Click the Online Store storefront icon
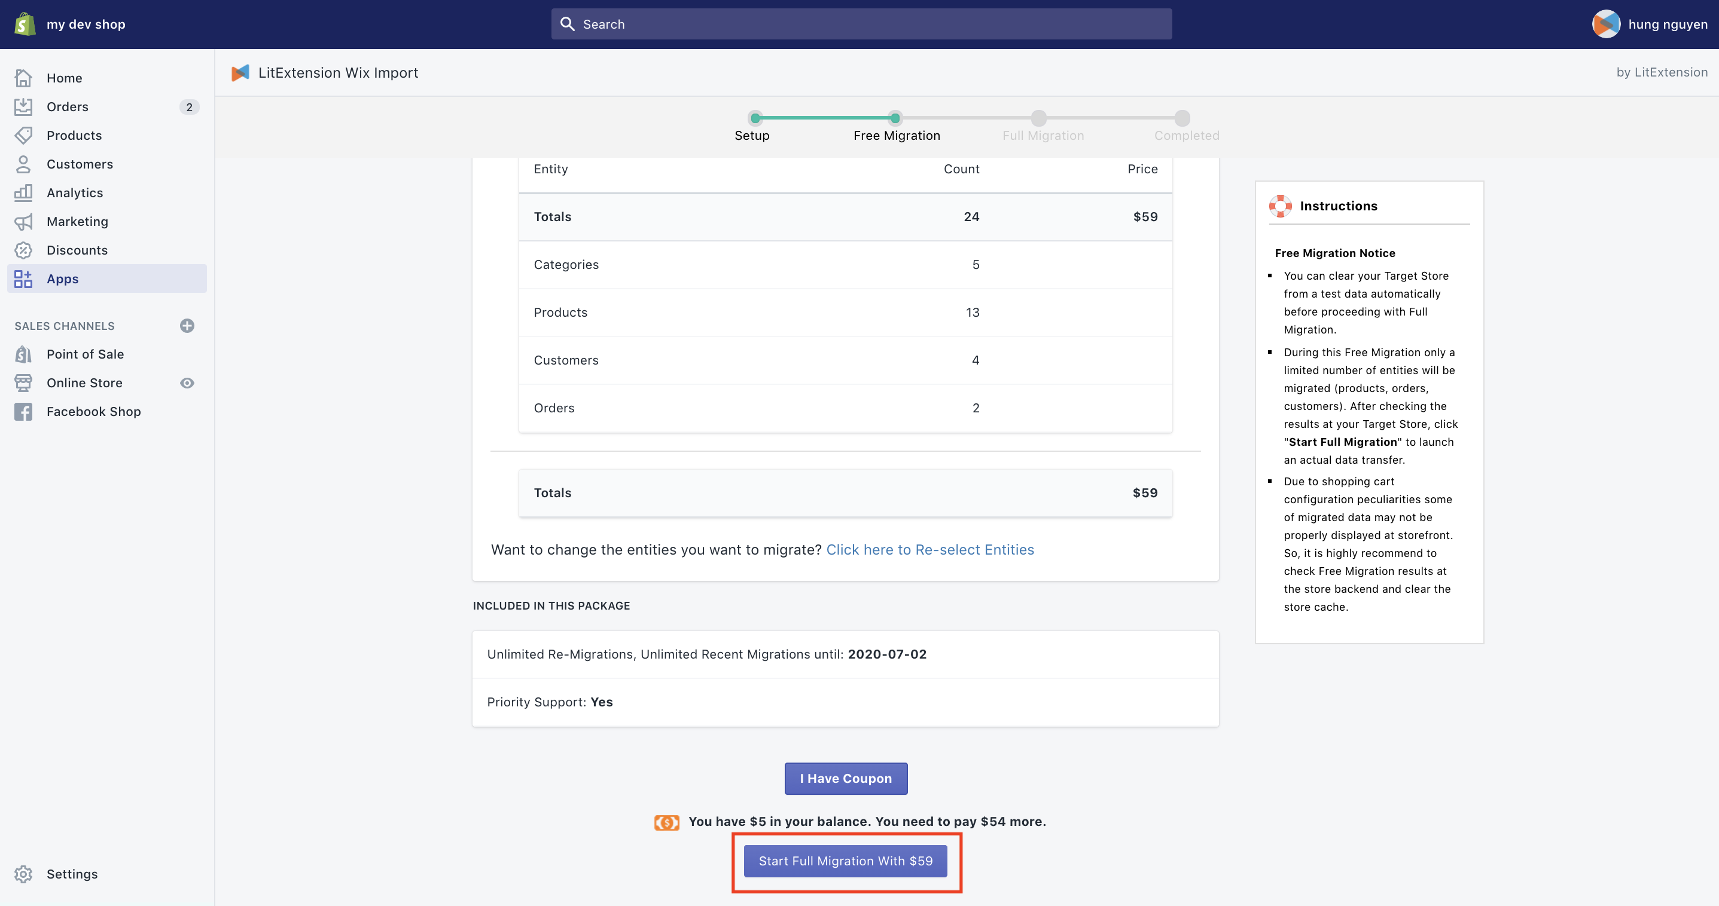Screen dimensions: 1719x906 (x=23, y=382)
